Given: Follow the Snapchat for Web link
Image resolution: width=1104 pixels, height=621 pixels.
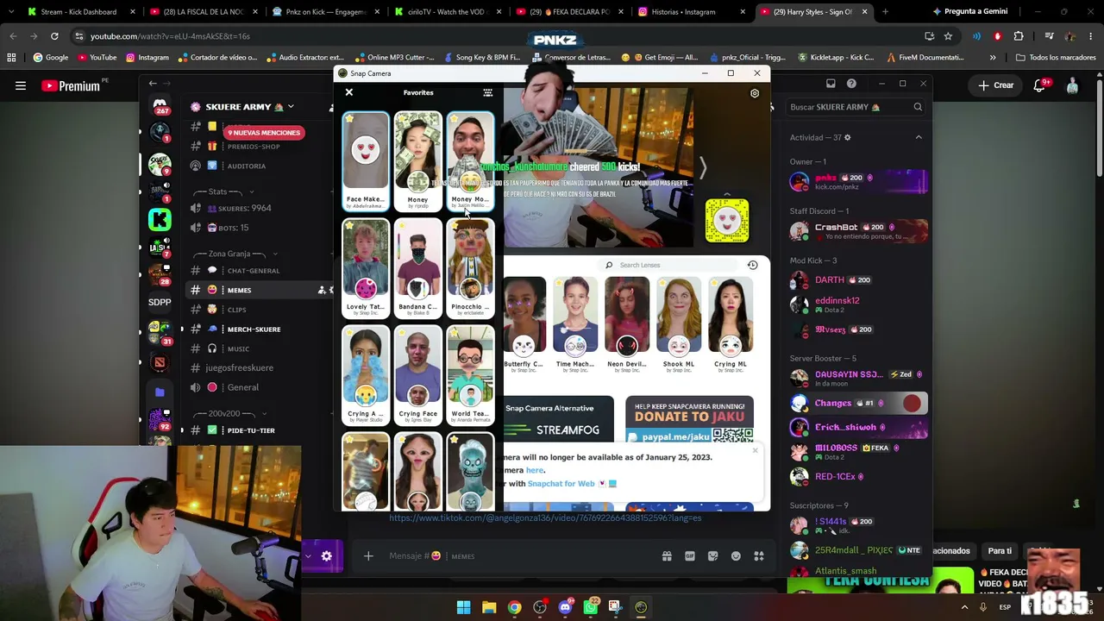Looking at the screenshot, I should [561, 484].
